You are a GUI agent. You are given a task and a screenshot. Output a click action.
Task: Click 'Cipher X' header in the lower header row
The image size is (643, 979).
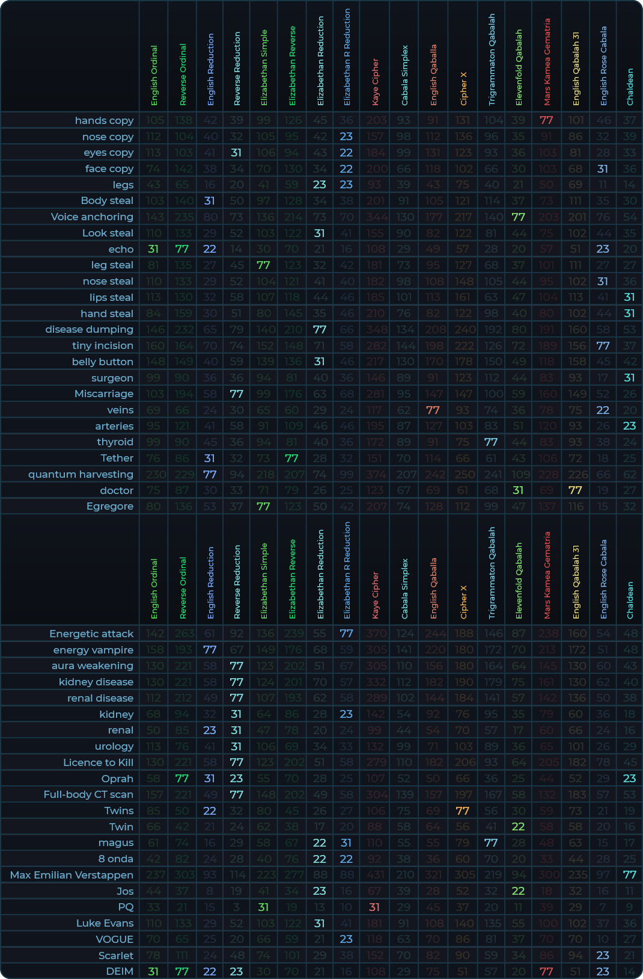coord(463,602)
